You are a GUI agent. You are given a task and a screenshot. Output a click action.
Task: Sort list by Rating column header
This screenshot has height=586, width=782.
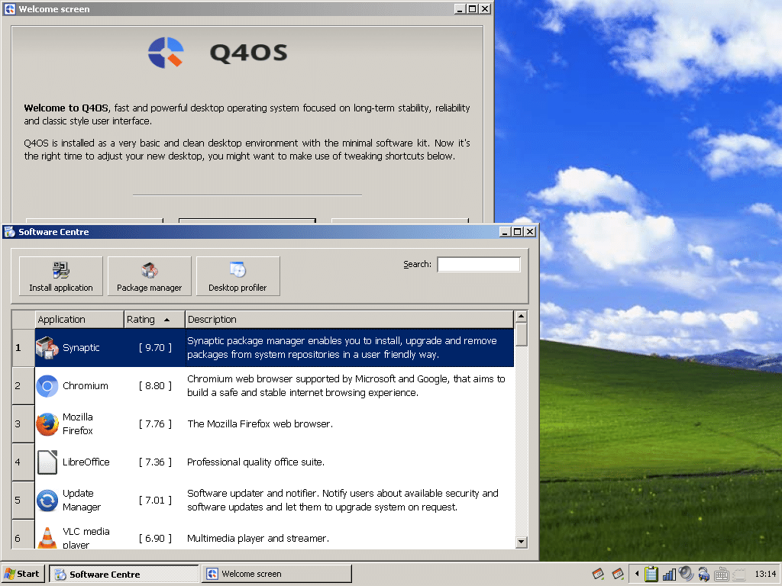pos(154,320)
